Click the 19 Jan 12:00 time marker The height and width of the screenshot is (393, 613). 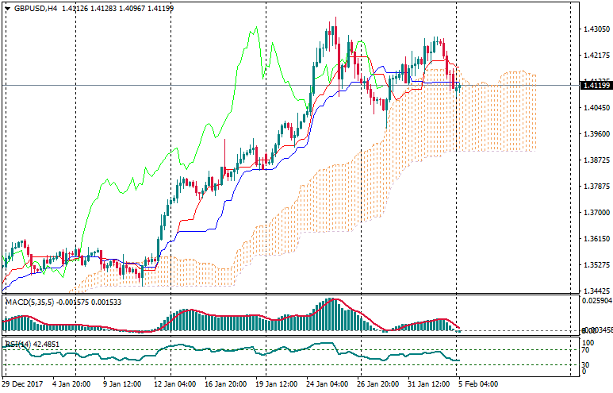tap(277, 384)
